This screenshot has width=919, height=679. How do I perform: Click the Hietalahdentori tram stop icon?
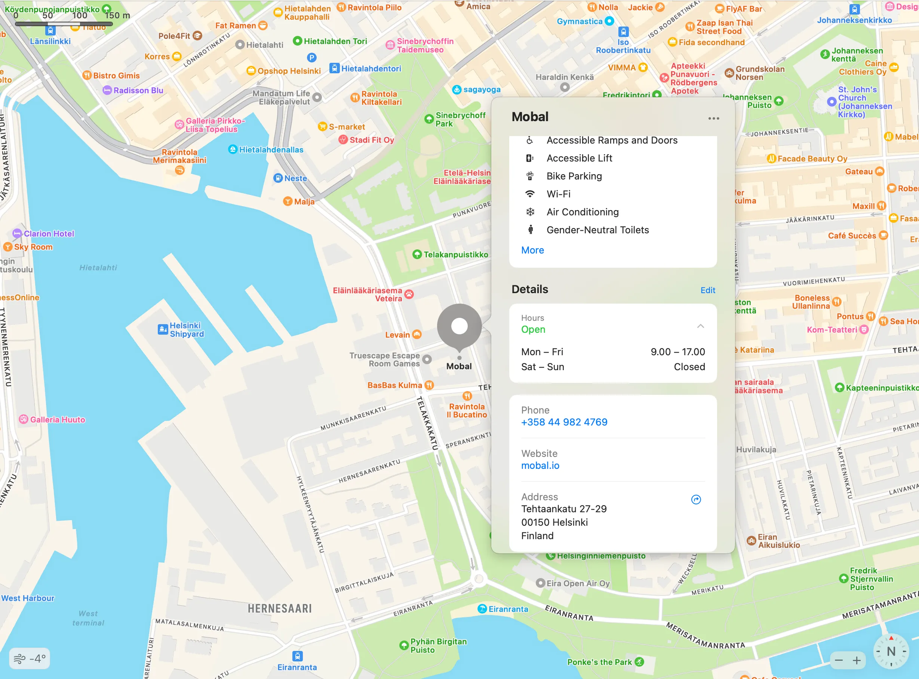(x=335, y=68)
